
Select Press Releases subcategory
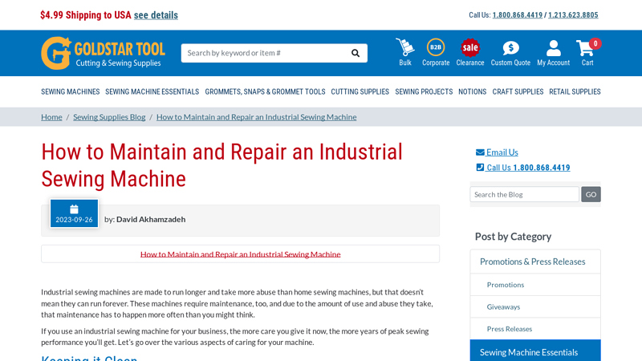(x=535, y=329)
